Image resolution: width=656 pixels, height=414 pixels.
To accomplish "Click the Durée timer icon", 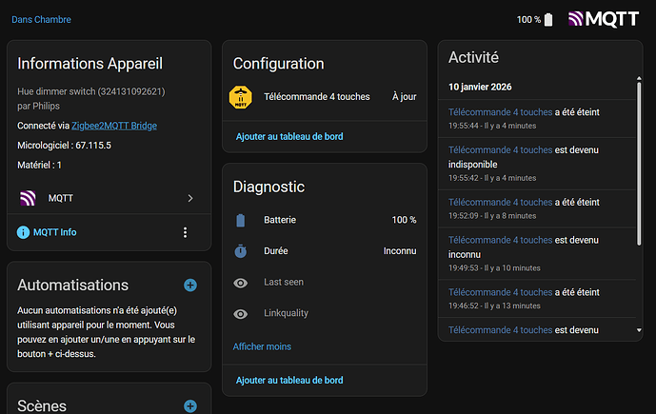I will pos(241,251).
